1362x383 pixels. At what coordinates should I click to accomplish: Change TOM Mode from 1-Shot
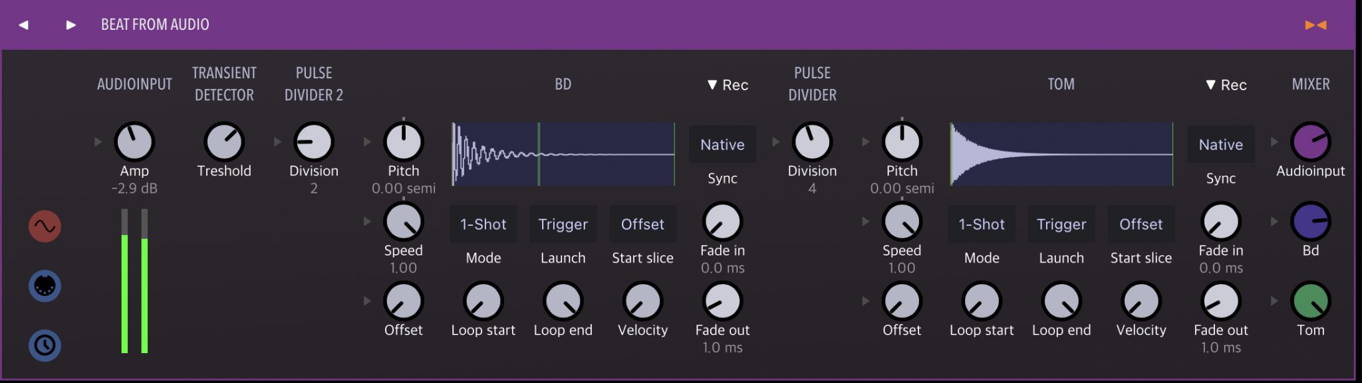click(982, 224)
